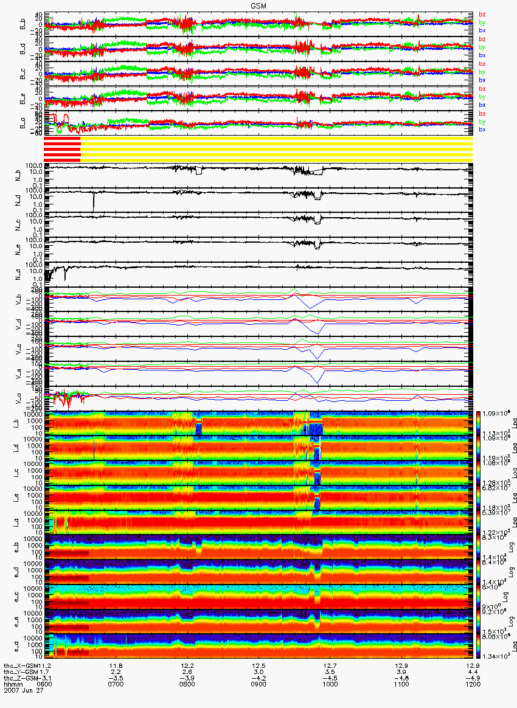Click the bz legend label beside the B_b panel
The image size is (517, 708).
[482, 15]
